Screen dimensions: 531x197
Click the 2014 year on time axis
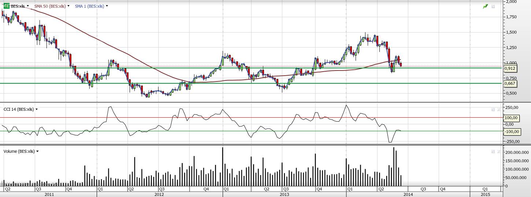coord(408,194)
